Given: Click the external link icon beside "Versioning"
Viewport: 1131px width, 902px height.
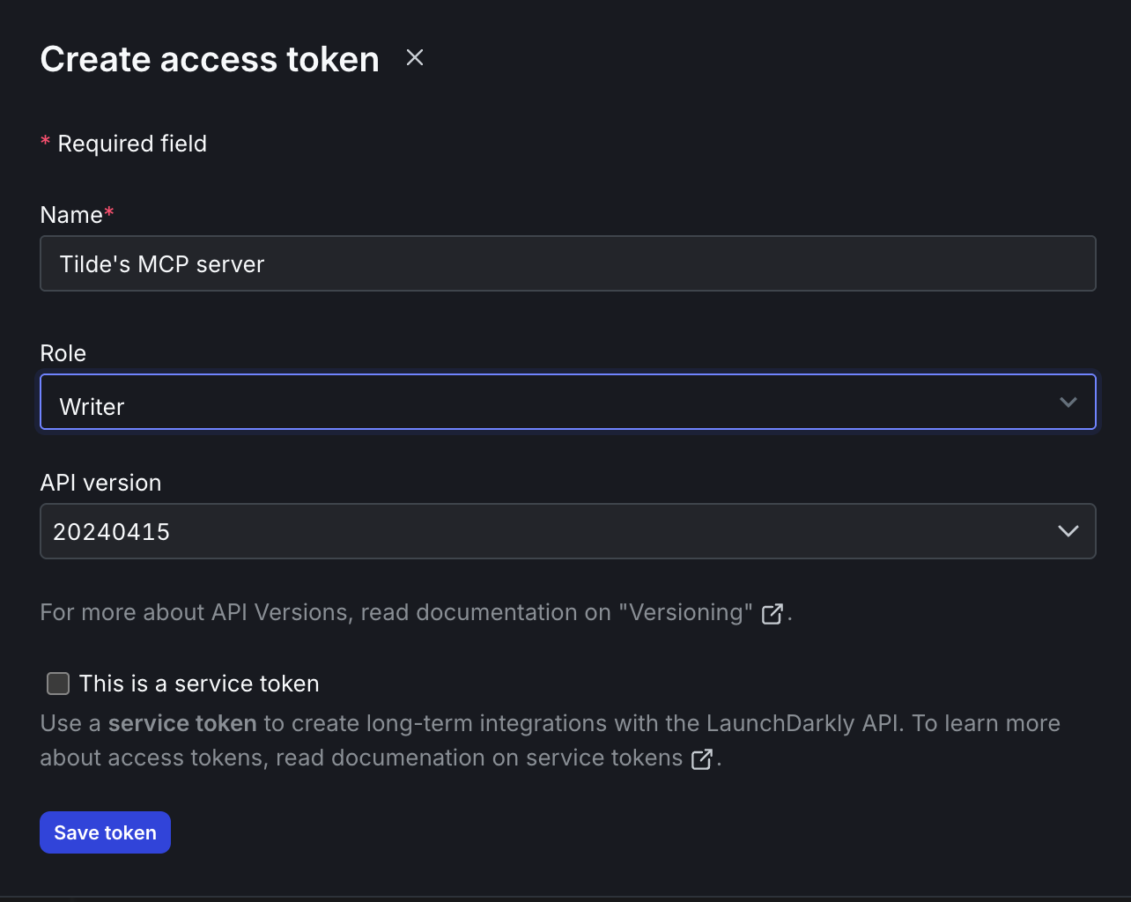Looking at the screenshot, I should point(772,613).
